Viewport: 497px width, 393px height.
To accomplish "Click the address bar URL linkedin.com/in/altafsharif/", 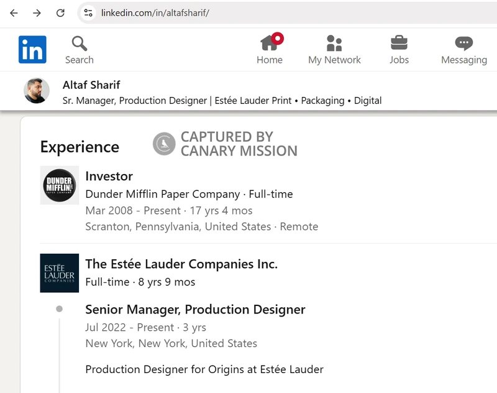I will click(155, 13).
